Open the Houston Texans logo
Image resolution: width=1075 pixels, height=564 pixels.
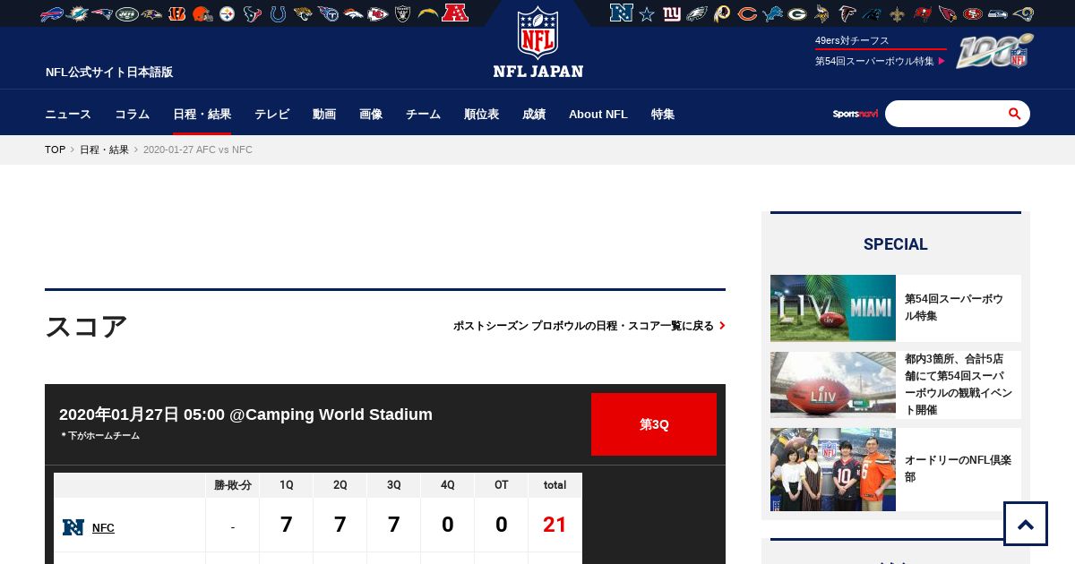pos(253,13)
